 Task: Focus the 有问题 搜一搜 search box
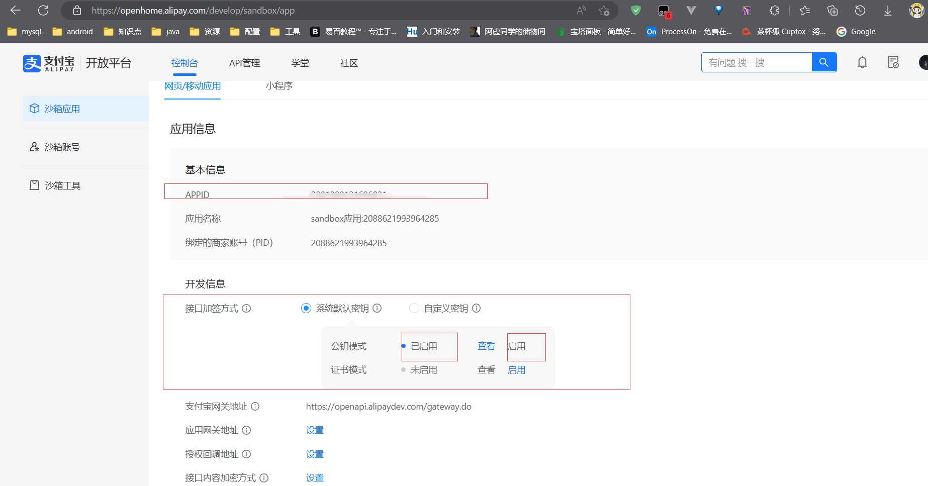tap(757, 62)
